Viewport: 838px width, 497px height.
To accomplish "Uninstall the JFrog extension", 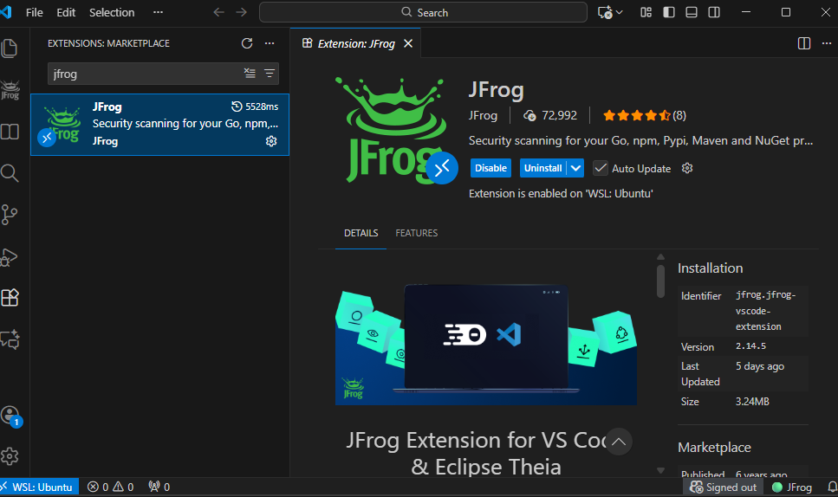I will 542,168.
